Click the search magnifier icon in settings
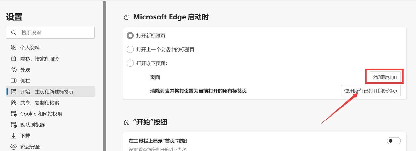The width and height of the screenshot is (416, 151). pos(14,33)
